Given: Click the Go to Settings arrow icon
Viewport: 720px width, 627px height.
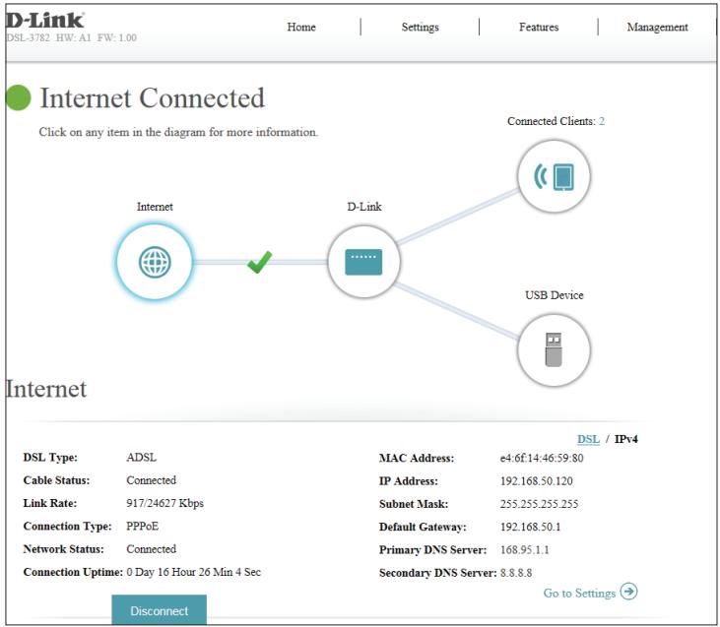Looking at the screenshot, I should coord(628,591).
